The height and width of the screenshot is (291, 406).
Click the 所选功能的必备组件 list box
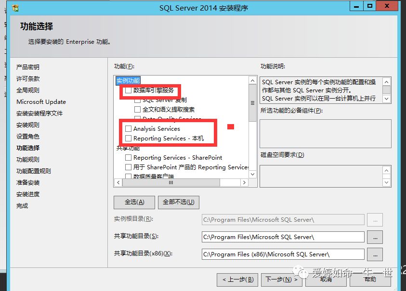(326, 134)
